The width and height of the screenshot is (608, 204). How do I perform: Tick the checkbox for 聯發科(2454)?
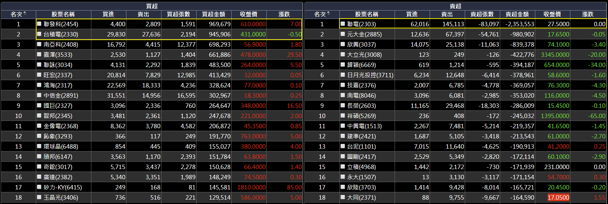tap(39, 24)
